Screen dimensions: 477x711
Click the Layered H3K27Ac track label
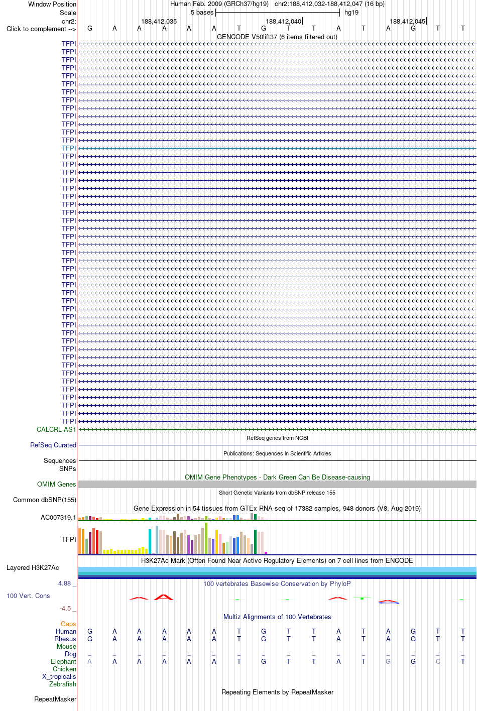click(33, 567)
